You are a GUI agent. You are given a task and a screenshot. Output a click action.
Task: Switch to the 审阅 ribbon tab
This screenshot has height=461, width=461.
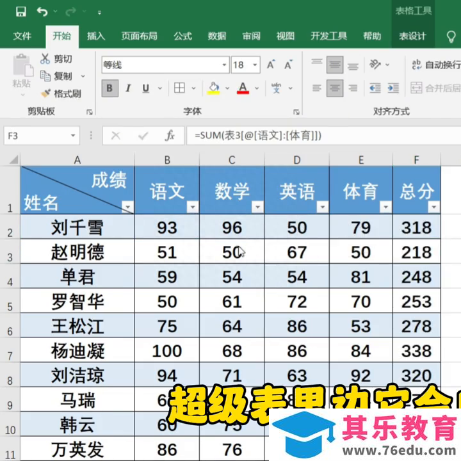click(x=252, y=36)
